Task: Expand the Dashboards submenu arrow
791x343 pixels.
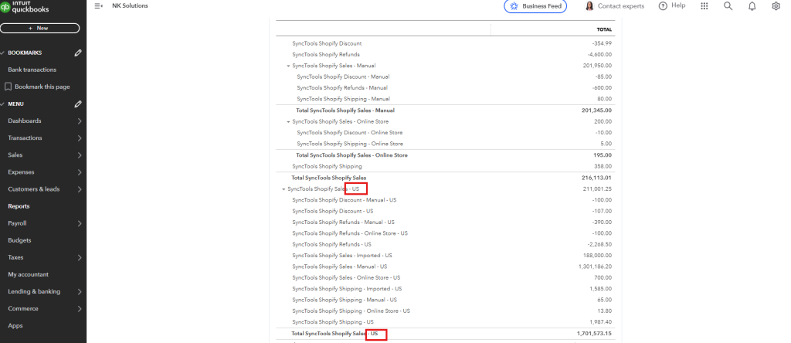Action: tap(80, 121)
